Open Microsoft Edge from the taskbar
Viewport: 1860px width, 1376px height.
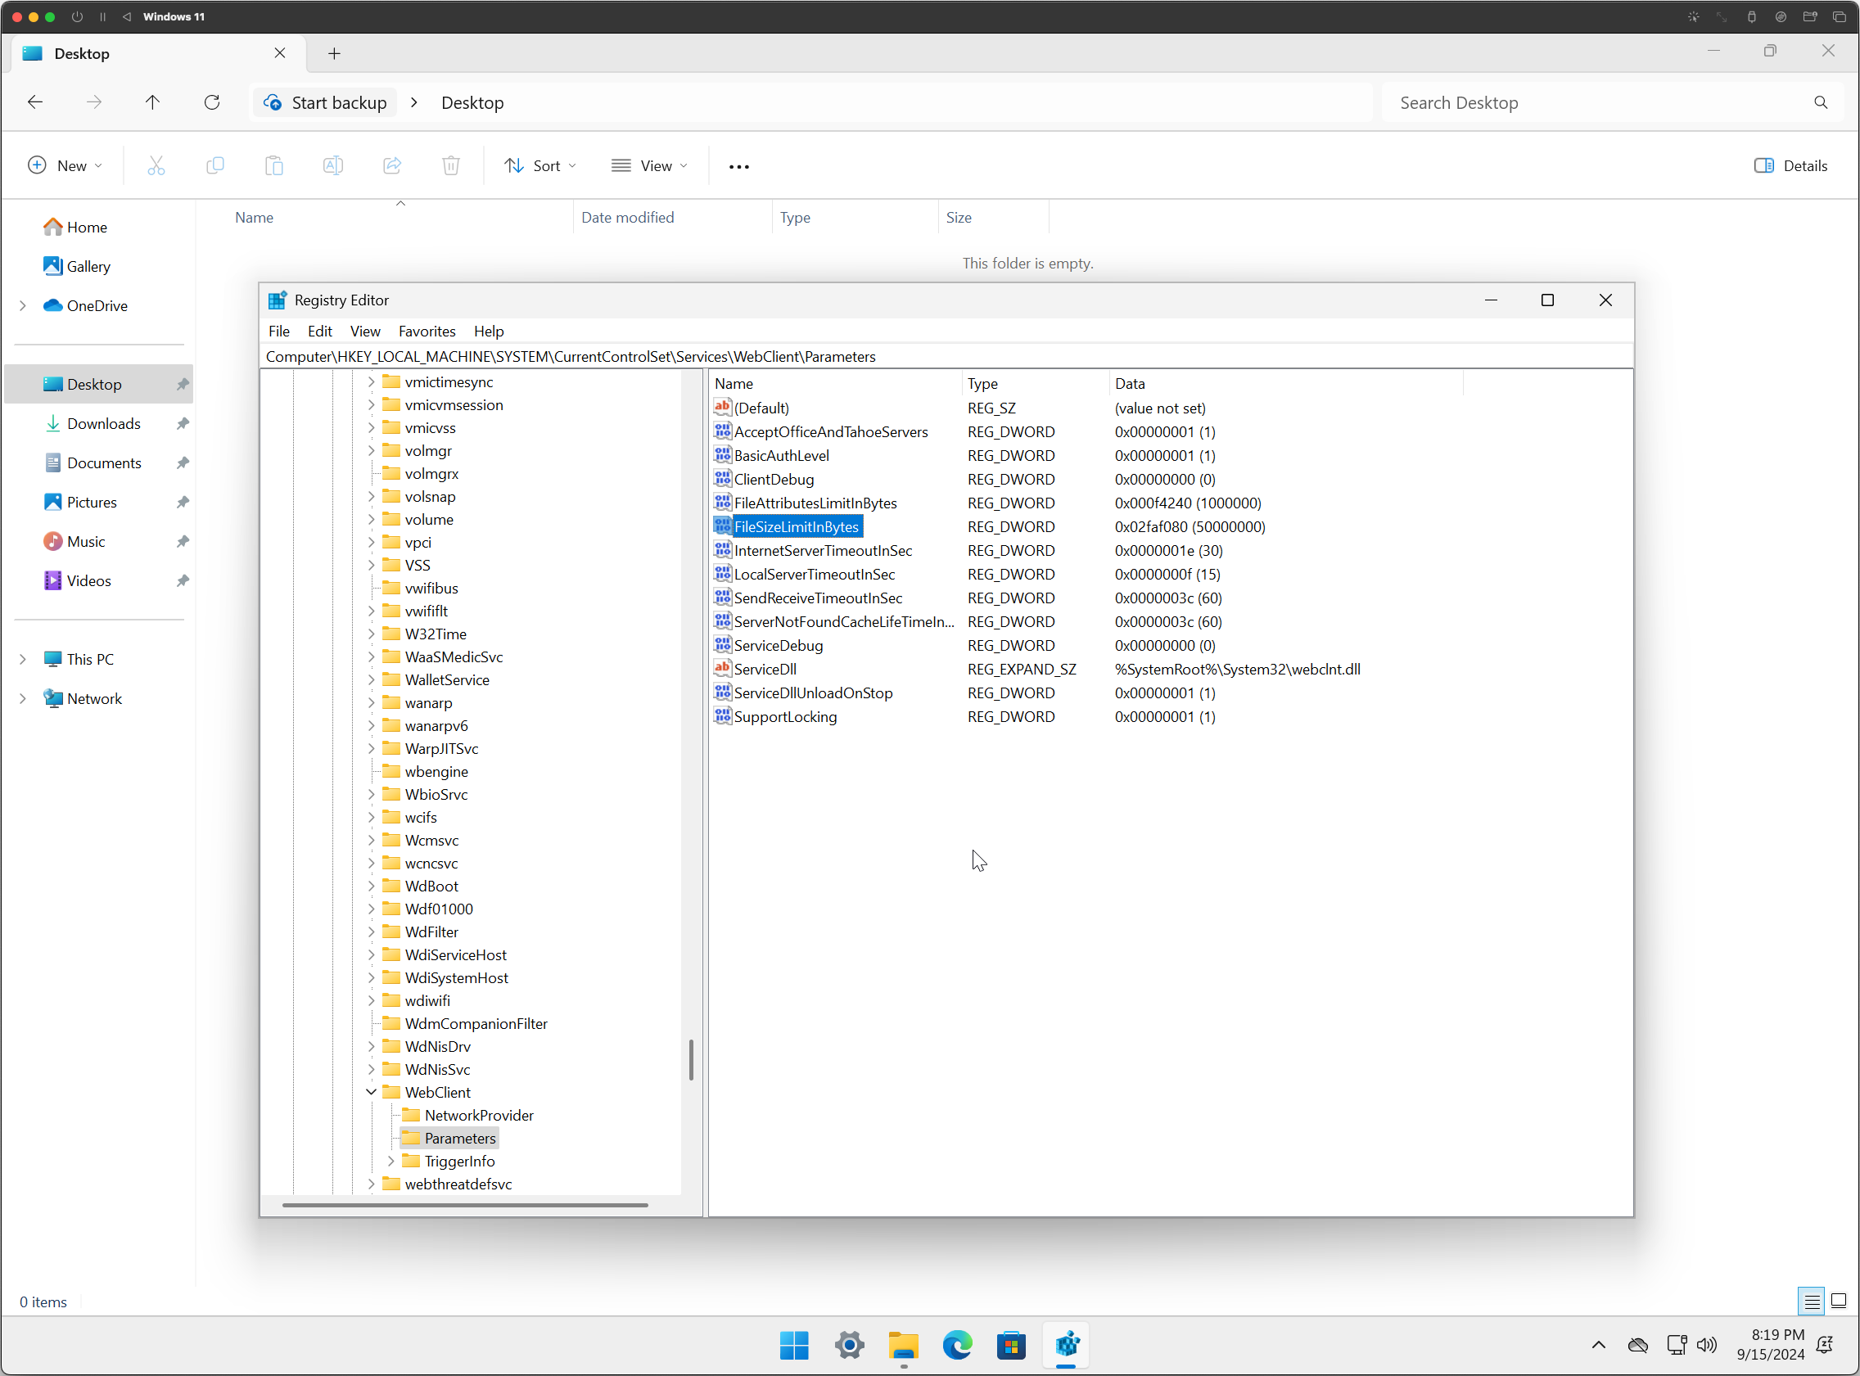pos(957,1344)
